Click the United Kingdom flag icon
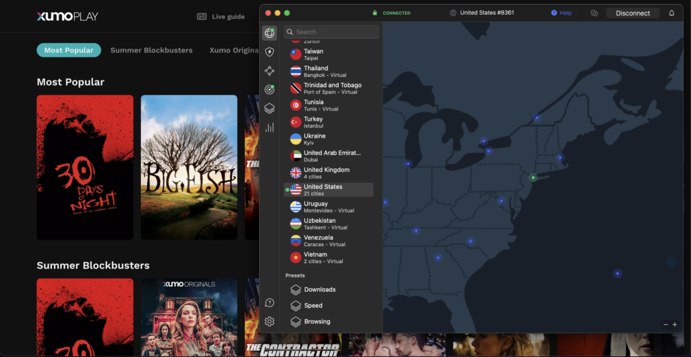This screenshot has width=691, height=357. point(296,173)
